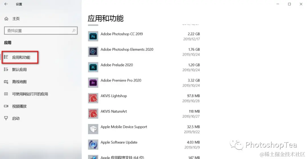Select Apple Software Update entry name
The height and width of the screenshot is (159, 307).
coord(119,142)
